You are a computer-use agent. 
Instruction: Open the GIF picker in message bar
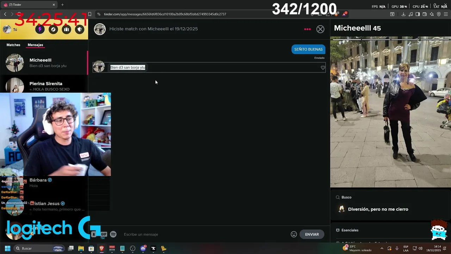click(x=104, y=234)
